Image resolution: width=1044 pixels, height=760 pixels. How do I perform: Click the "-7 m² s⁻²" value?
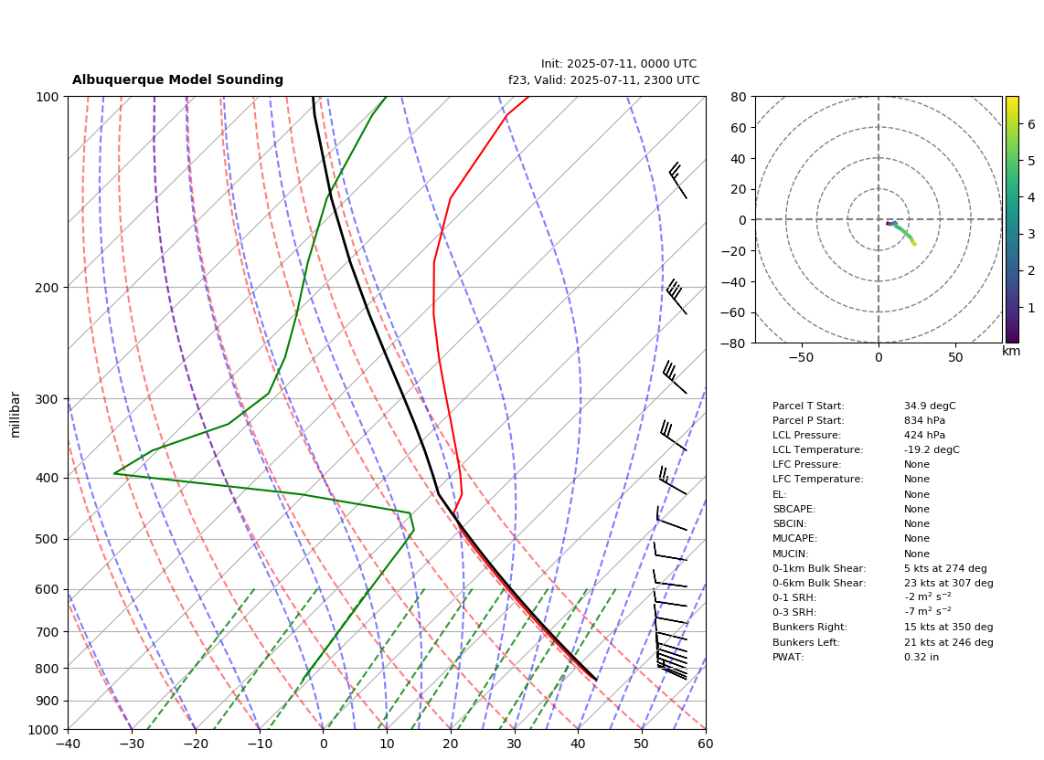point(928,612)
